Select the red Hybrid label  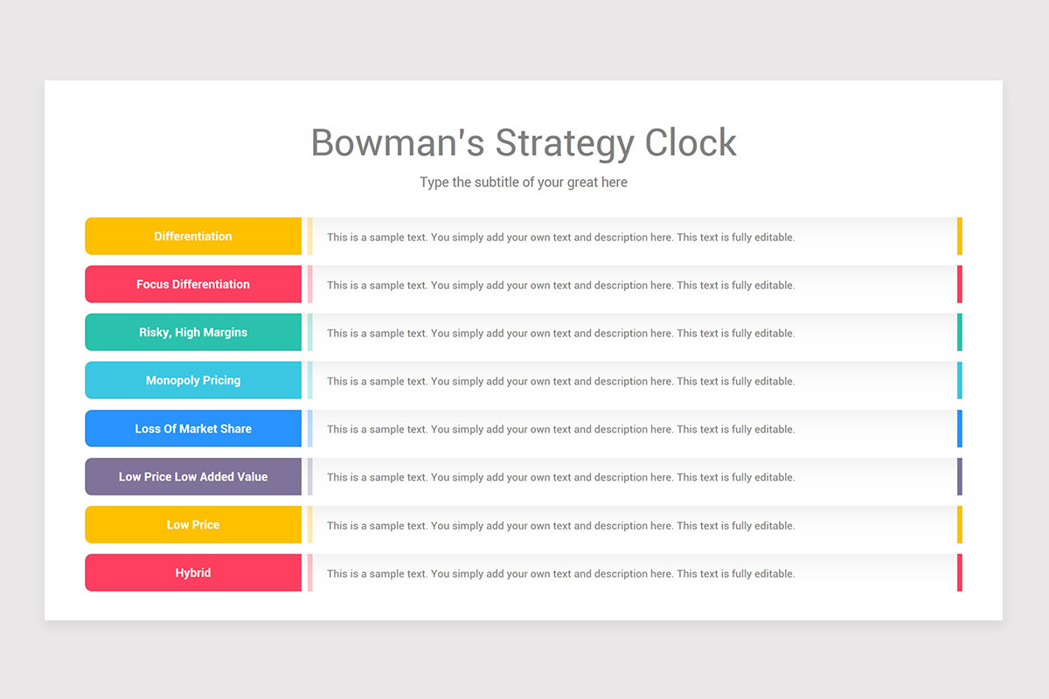pyautogui.click(x=193, y=572)
